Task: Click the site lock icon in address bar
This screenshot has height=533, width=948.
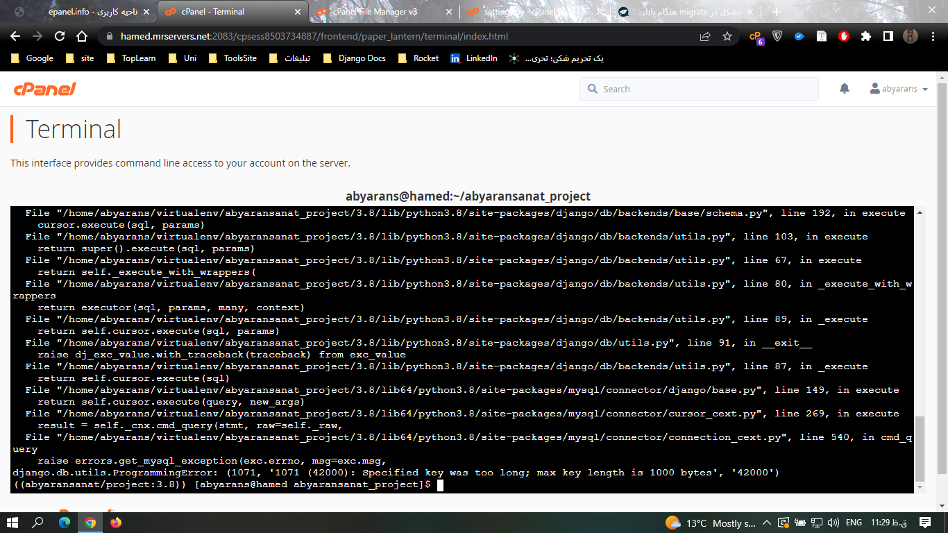Action: click(110, 36)
